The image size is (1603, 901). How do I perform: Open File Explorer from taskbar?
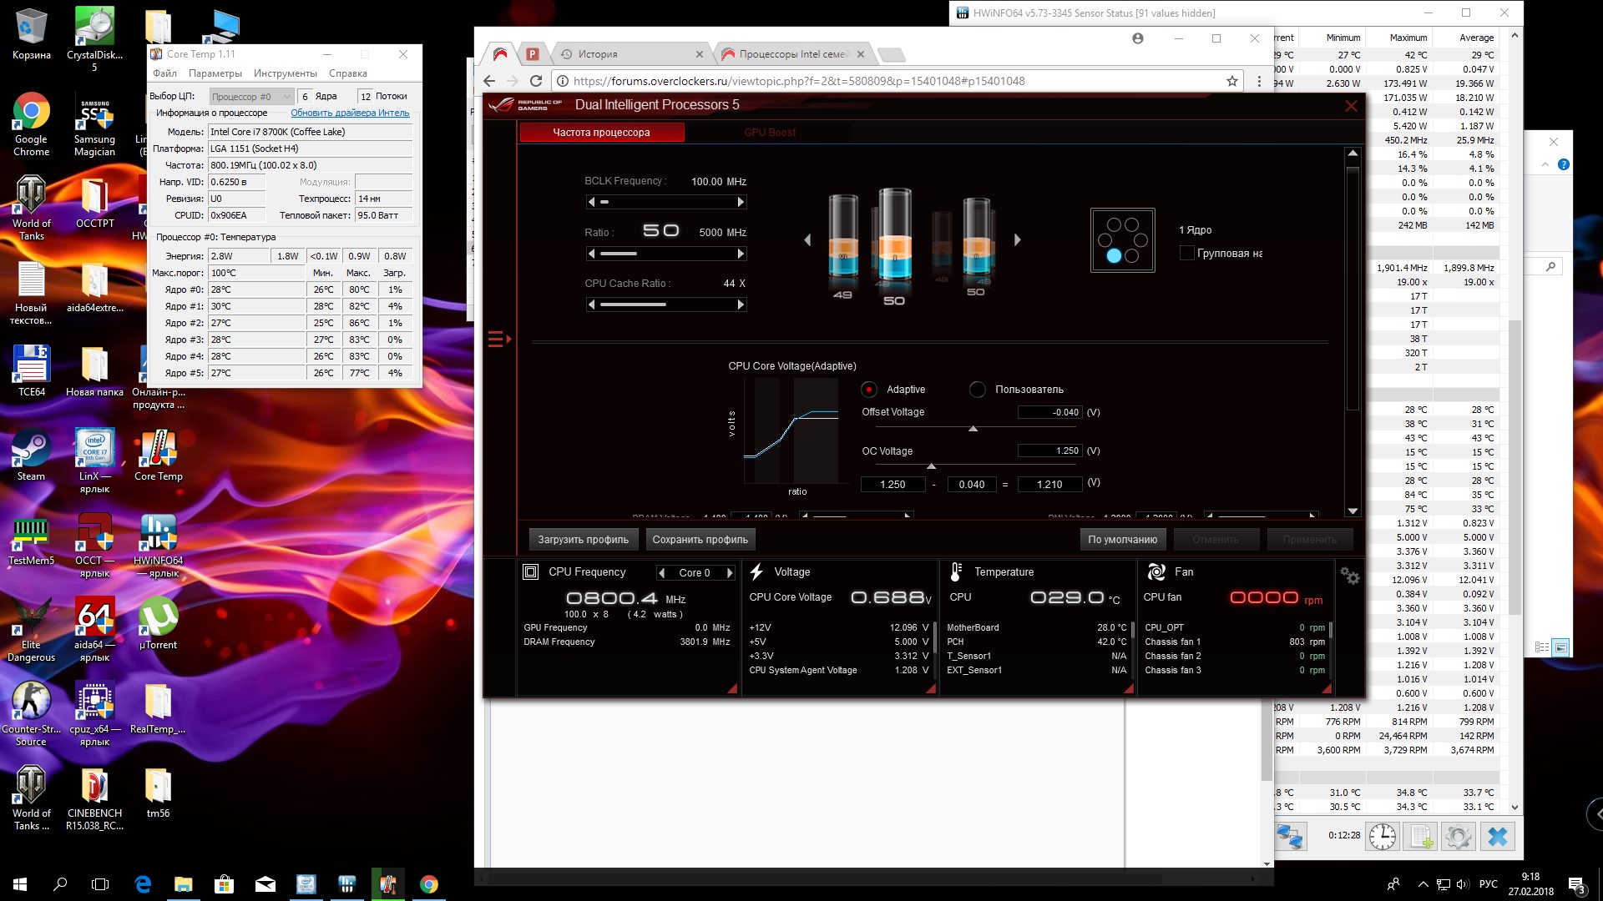(x=184, y=884)
